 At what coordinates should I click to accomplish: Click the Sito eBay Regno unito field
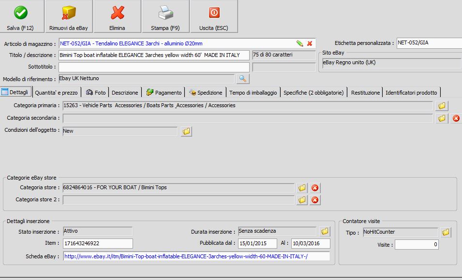point(392,63)
